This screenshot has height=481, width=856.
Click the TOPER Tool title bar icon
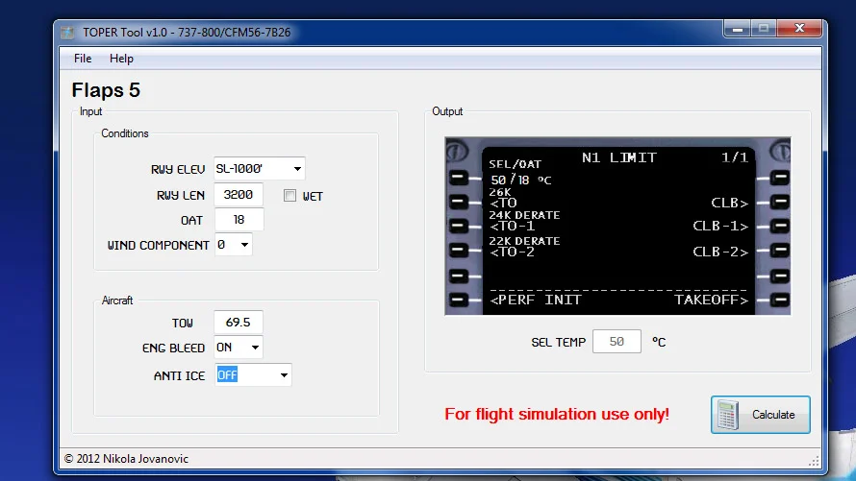point(67,33)
